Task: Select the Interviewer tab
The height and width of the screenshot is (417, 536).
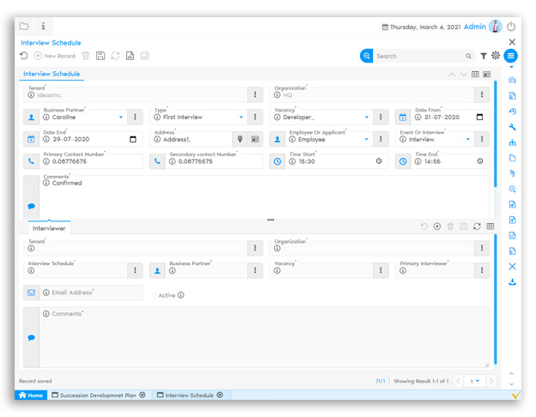Action: click(x=49, y=228)
